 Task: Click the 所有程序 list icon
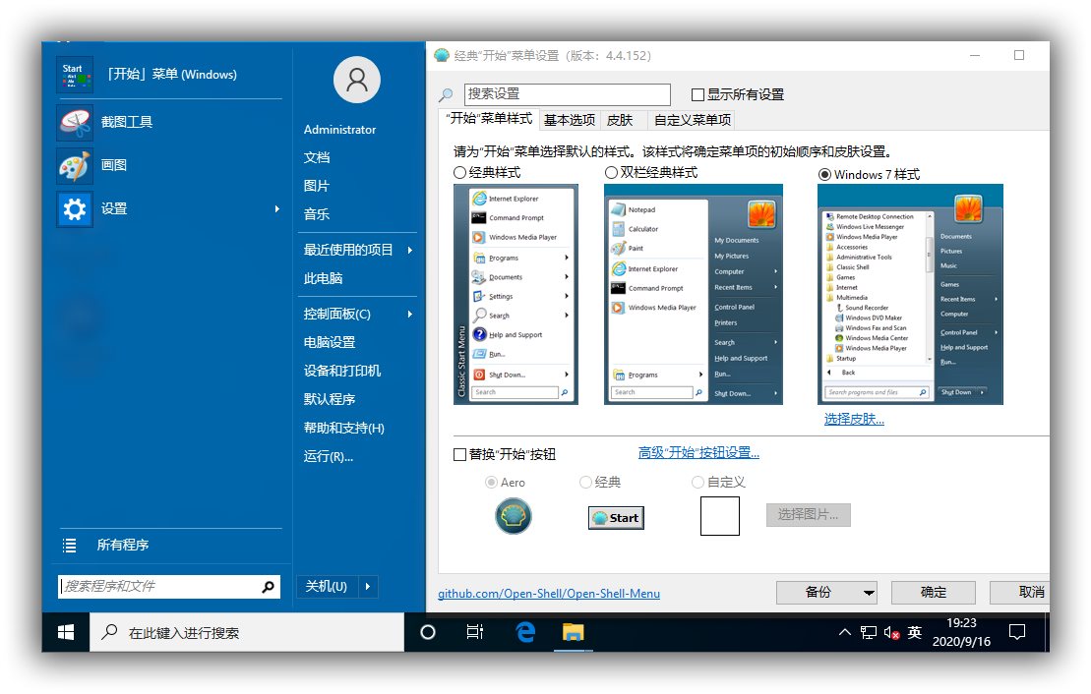(70, 546)
